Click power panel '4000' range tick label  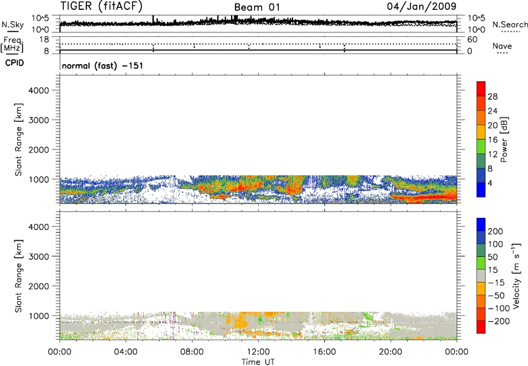38,91
